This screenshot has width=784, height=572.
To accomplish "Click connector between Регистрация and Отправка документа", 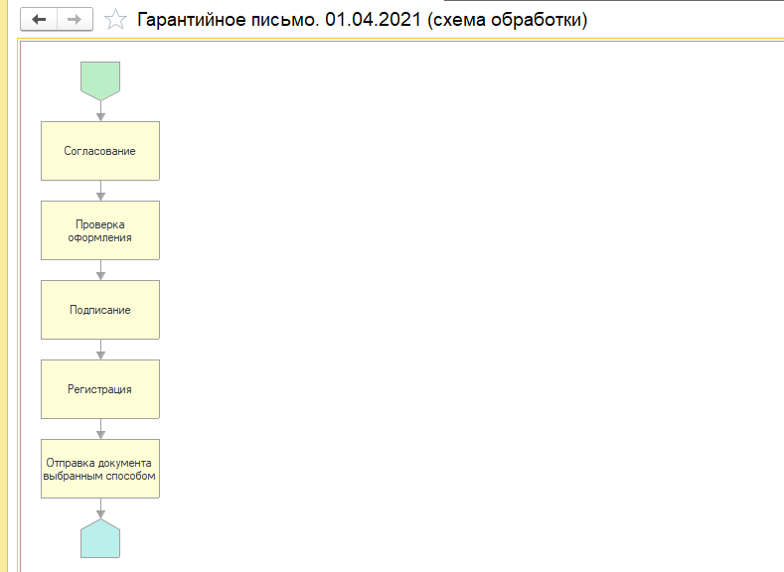I will coord(99,429).
